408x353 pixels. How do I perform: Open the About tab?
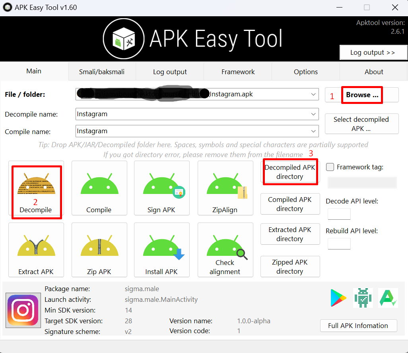374,72
